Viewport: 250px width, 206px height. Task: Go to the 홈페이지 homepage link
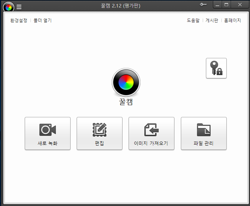(x=232, y=20)
